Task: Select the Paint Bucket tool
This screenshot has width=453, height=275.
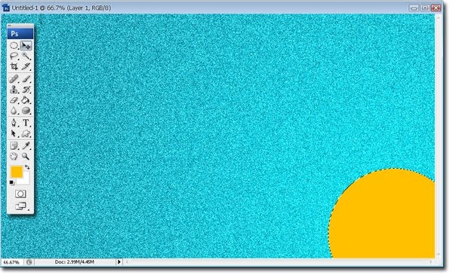Action: [26, 100]
